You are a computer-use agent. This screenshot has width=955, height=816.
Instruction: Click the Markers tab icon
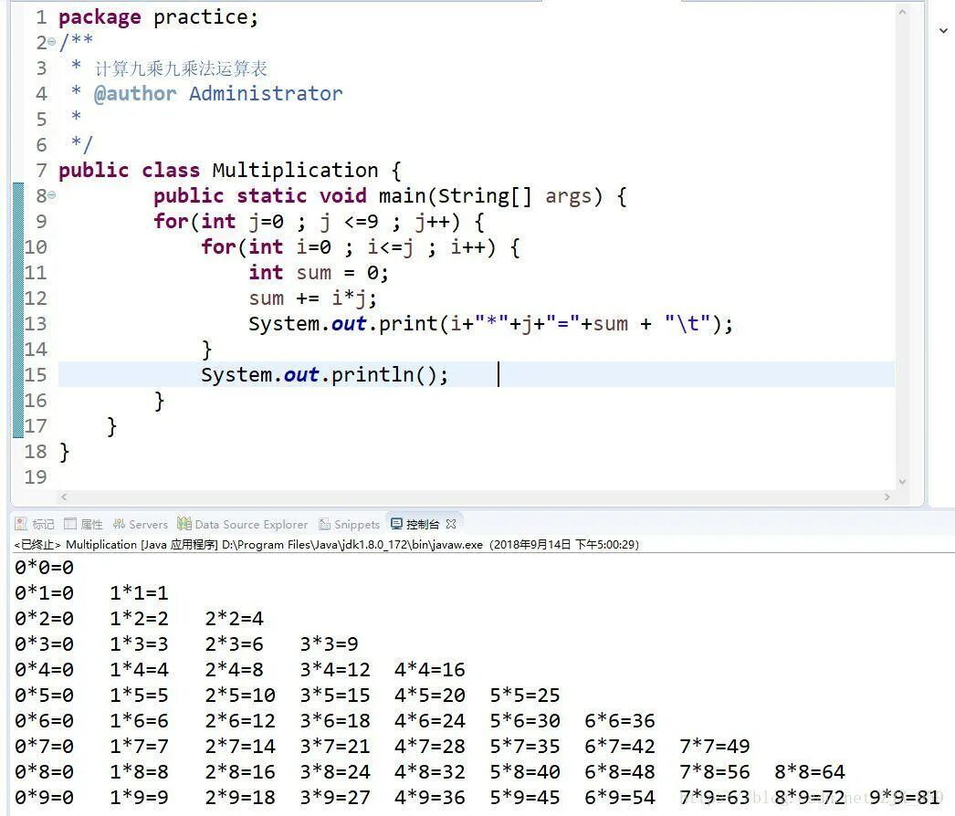tap(21, 524)
